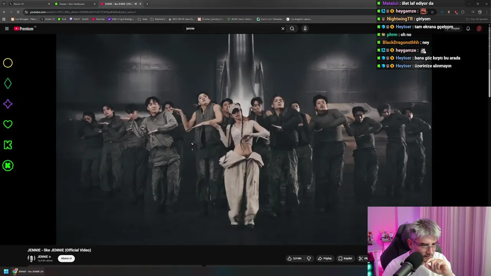
Task: Close the Home / X tab
Action: pyautogui.click(x=49, y=4)
